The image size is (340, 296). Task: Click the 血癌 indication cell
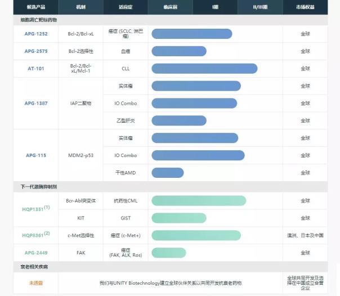coord(126,51)
